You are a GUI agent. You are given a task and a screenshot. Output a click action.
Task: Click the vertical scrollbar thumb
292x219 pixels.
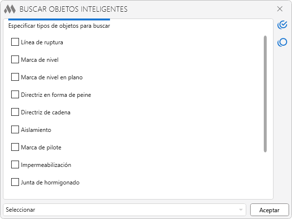[265, 92]
